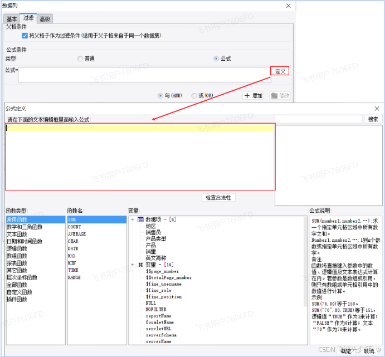This screenshot has width=385, height=357.
Task: Collapse the 变量 tree node
Action: point(133,265)
